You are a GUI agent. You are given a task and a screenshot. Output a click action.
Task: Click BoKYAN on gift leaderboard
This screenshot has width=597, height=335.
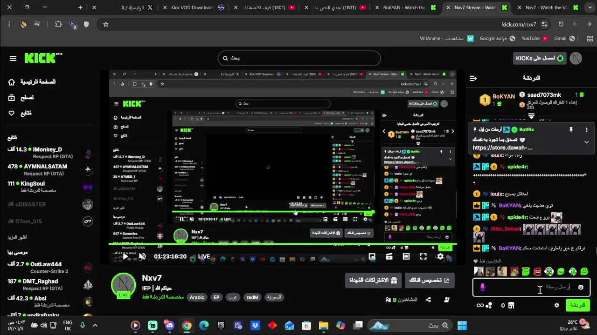click(x=497, y=99)
